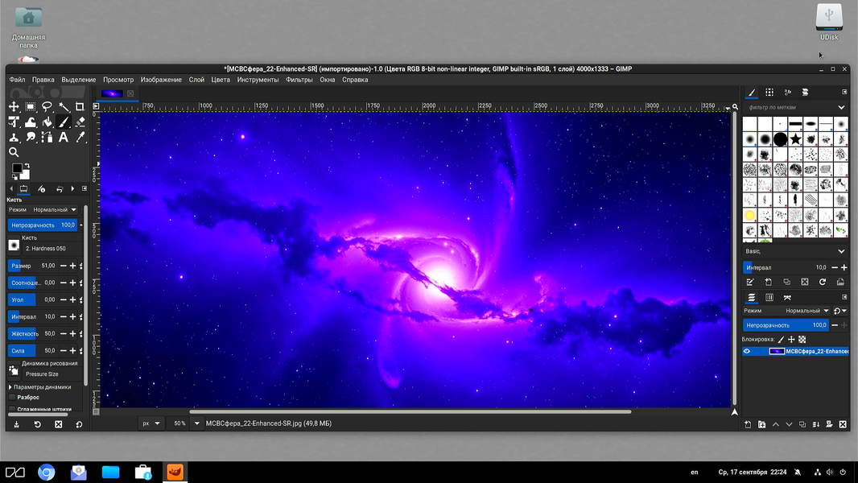Choose the Eraser tool

pyautogui.click(x=80, y=122)
